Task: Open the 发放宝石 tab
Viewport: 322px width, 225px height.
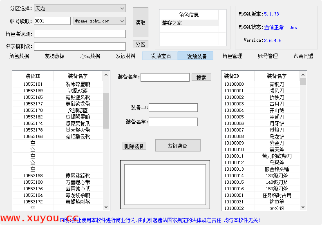Action: [x=160, y=56]
